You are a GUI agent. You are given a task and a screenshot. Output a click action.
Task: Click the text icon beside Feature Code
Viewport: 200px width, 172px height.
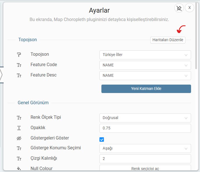19,65
